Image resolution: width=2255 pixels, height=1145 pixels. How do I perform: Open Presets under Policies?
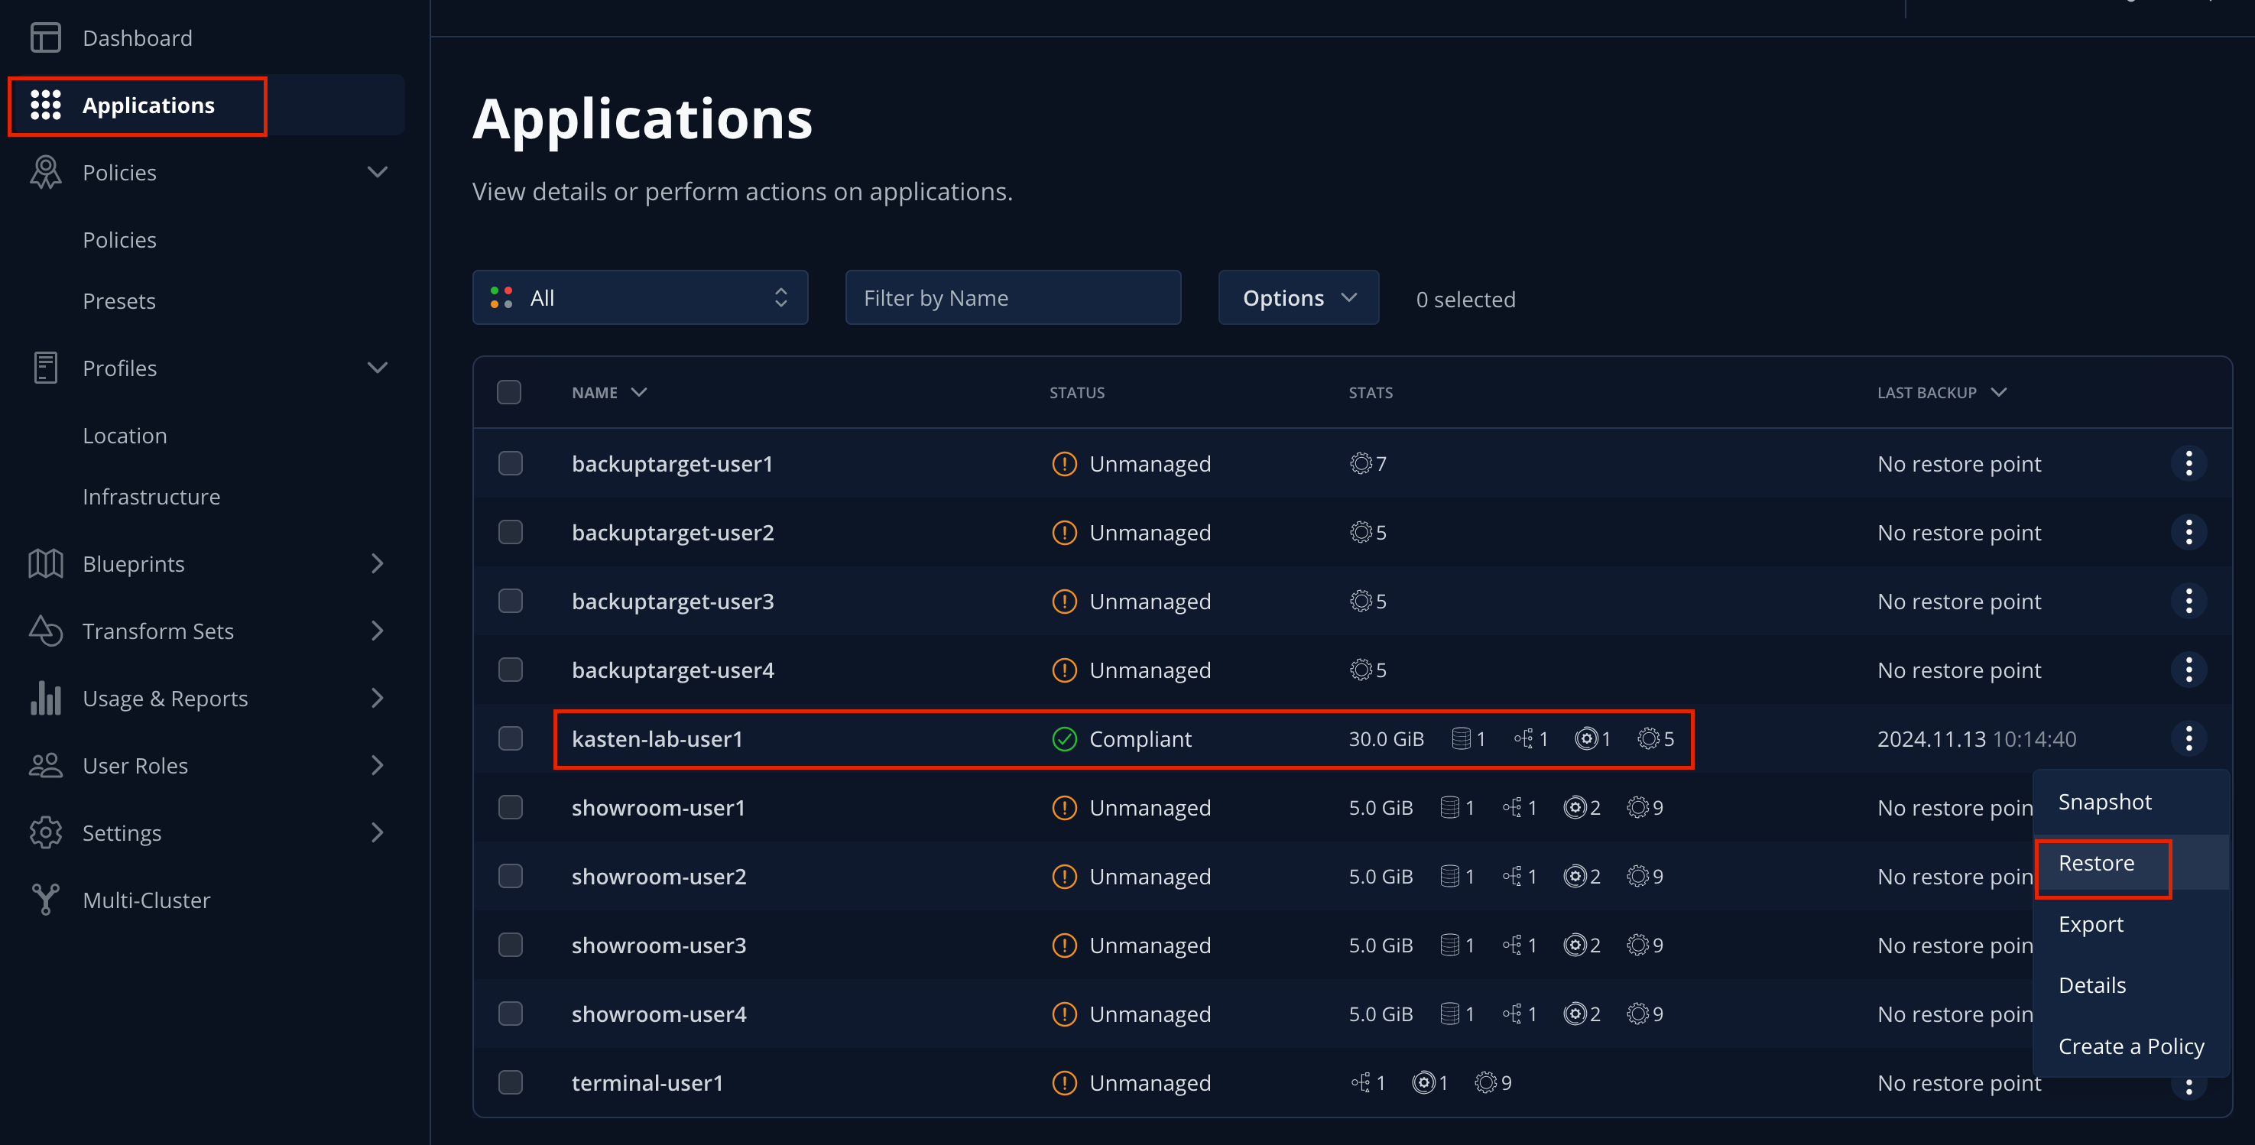coord(119,301)
